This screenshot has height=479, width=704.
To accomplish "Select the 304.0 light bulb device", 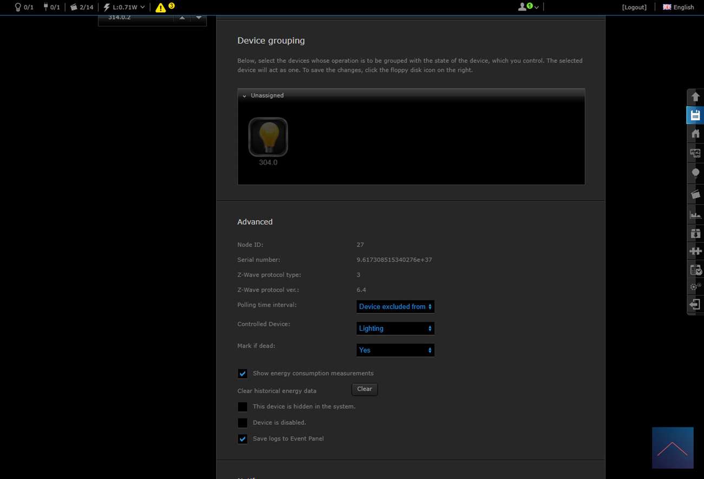I will coord(268,137).
